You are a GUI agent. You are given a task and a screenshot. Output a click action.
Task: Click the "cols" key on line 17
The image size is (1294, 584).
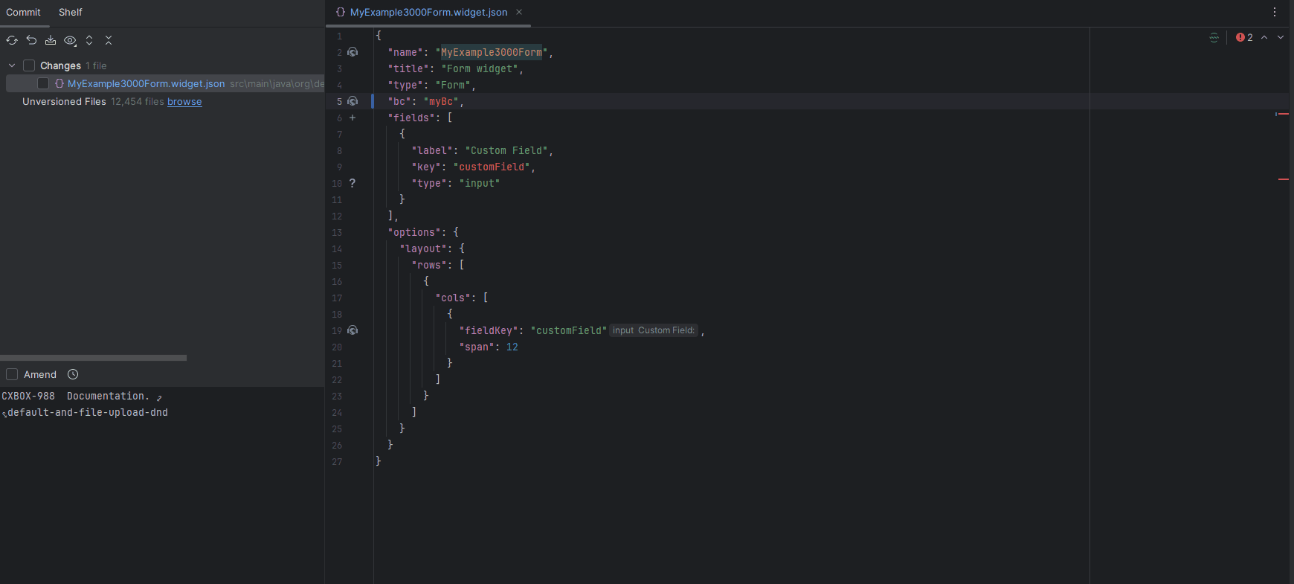[453, 298]
